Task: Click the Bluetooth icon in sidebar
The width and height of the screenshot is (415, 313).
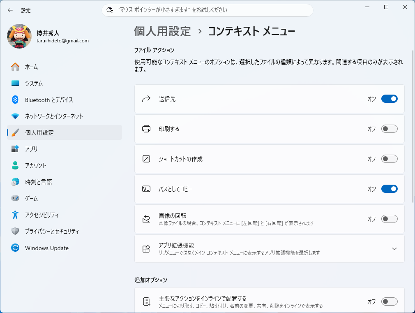Action: click(x=15, y=100)
